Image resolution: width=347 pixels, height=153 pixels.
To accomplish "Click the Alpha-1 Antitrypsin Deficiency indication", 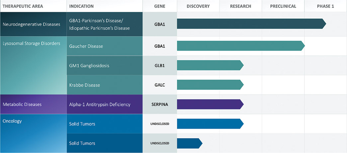I will [100, 104].
